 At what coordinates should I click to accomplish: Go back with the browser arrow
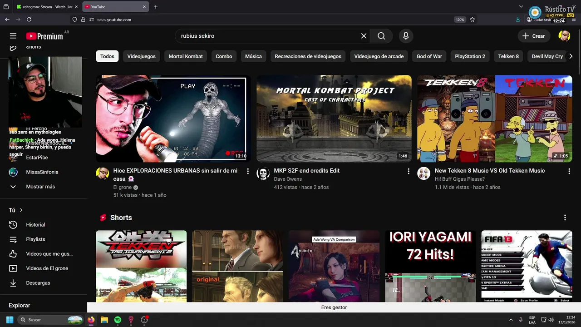7,20
